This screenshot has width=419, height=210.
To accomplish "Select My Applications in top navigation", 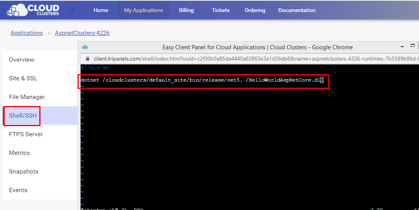I will tap(143, 10).
